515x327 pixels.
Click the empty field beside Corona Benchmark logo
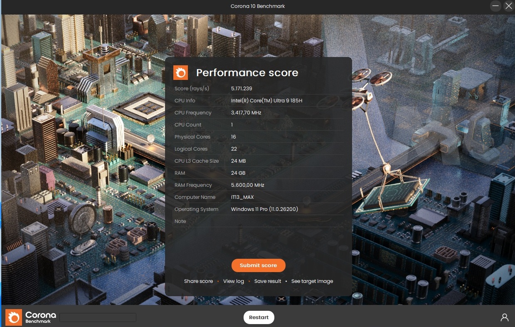click(x=98, y=317)
